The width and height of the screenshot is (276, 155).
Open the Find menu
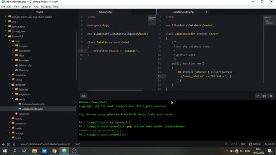coord(36,7)
